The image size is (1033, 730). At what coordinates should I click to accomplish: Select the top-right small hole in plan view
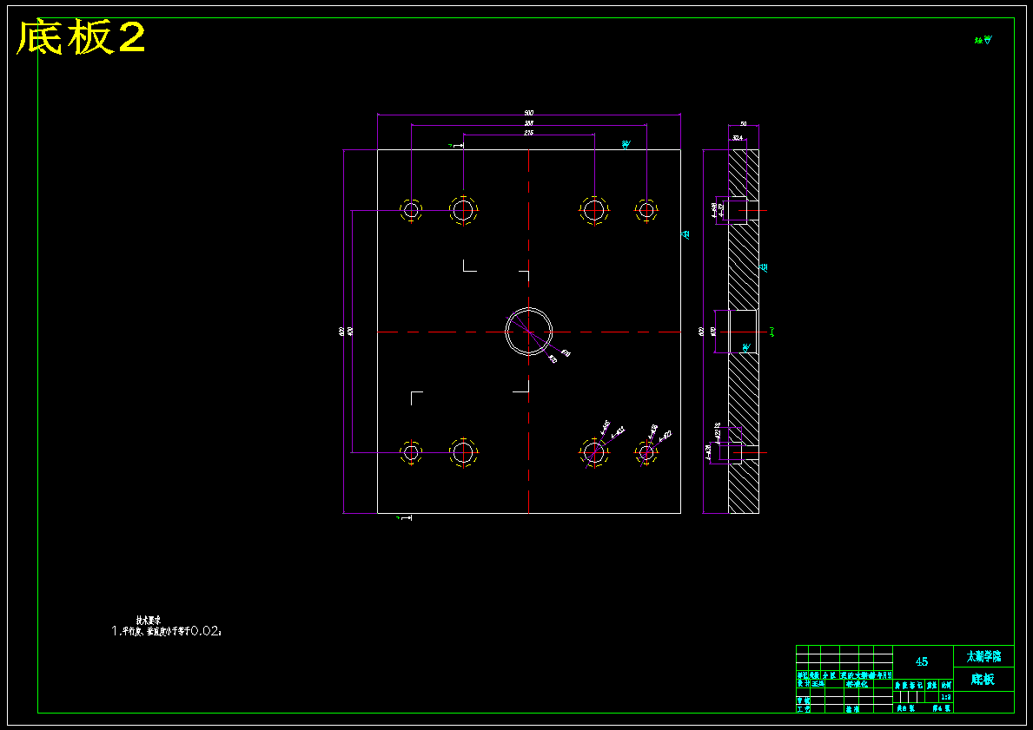[x=646, y=210]
